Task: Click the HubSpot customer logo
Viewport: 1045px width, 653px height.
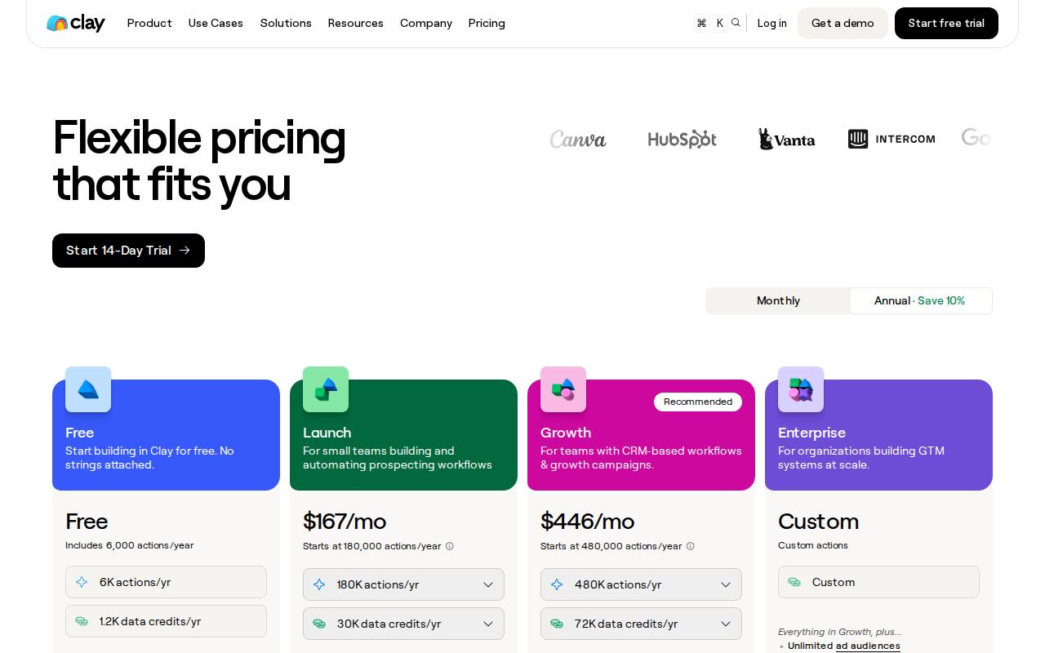Action: (682, 139)
